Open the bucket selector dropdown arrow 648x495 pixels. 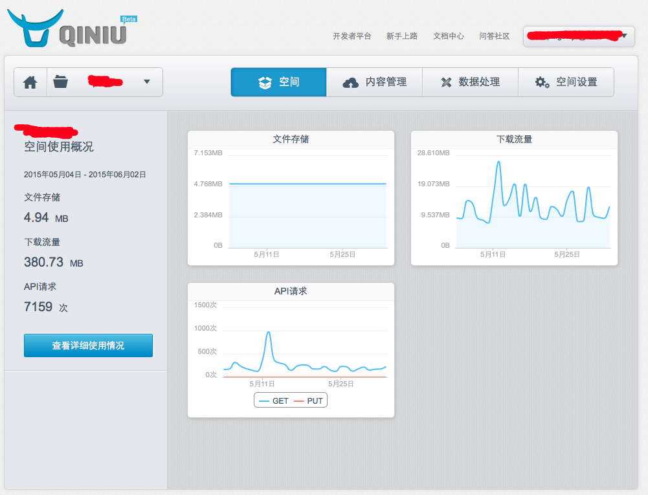147,82
